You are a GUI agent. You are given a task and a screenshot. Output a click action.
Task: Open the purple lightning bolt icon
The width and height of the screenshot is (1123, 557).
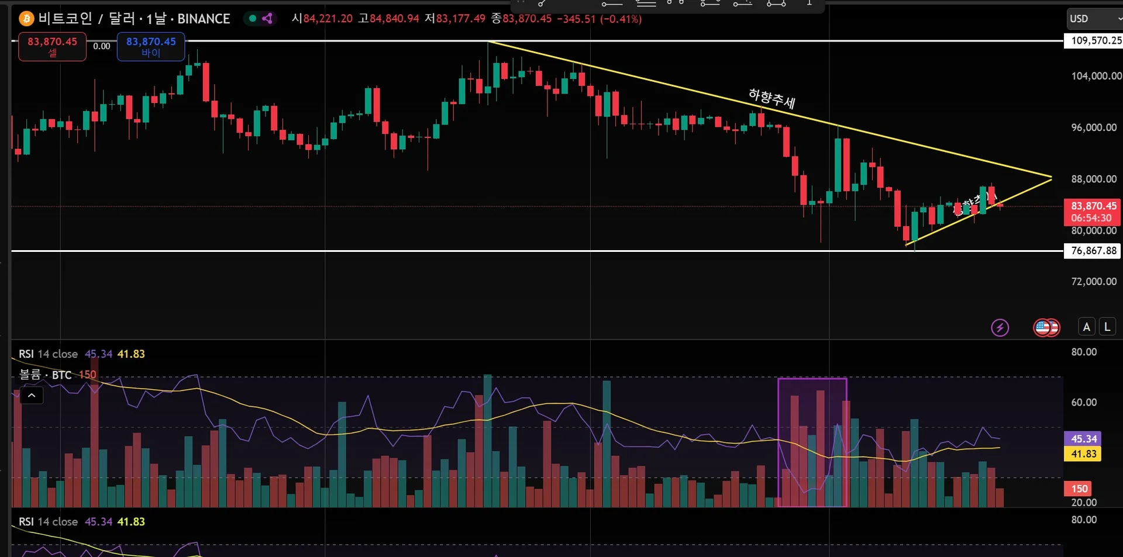click(1000, 327)
